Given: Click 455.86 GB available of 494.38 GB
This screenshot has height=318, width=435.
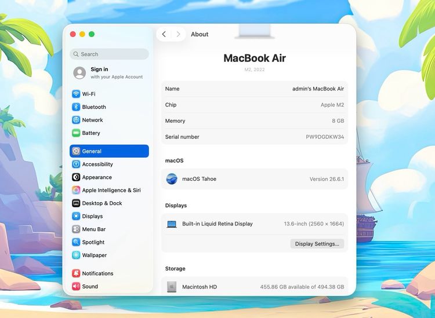Looking at the screenshot, I should point(302,287).
